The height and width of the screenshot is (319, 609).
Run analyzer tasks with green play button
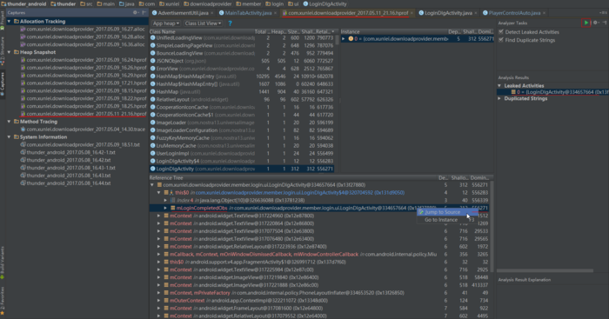pyautogui.click(x=586, y=23)
